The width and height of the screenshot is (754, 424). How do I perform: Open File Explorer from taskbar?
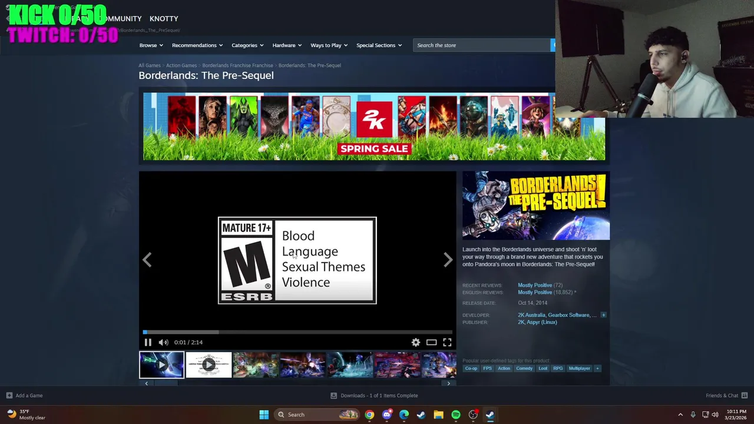pos(438,415)
